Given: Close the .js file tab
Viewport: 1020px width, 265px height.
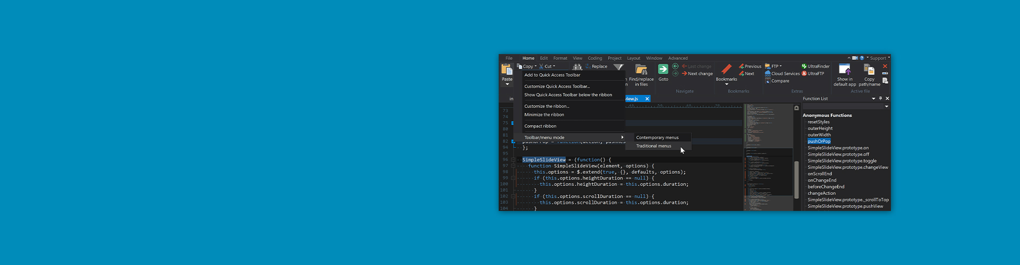Looking at the screenshot, I should [647, 99].
